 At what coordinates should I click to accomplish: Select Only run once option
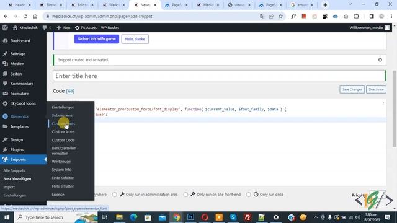(x=248, y=195)
